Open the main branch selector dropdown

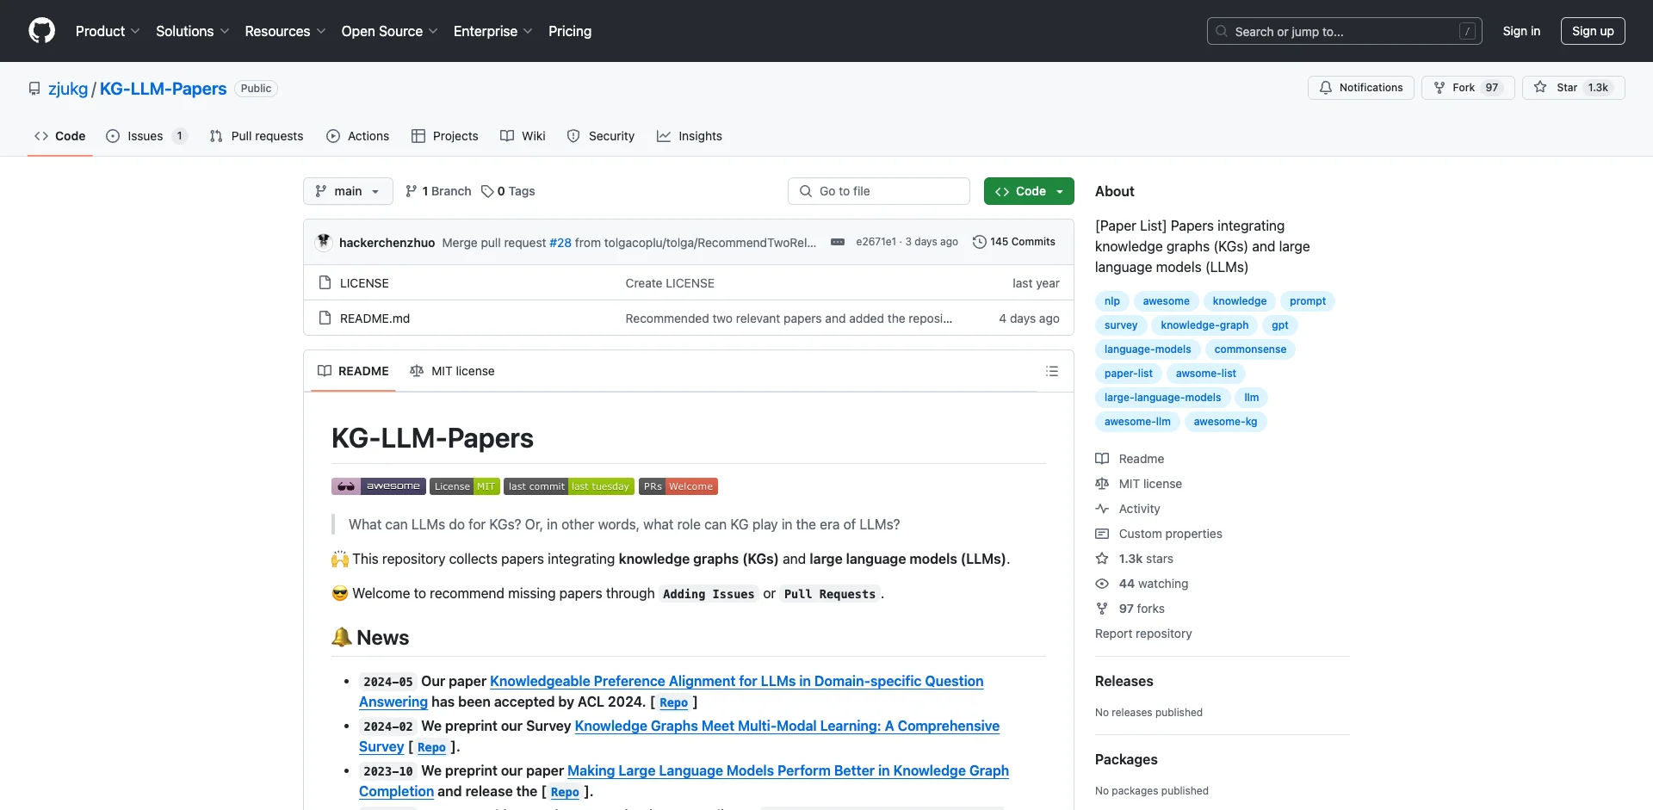[x=348, y=191]
